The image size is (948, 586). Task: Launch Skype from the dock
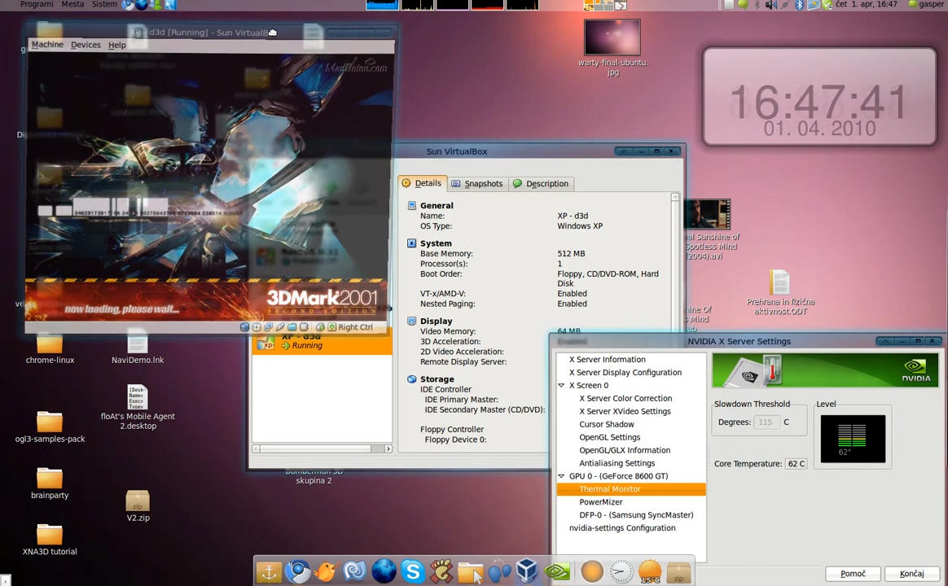pos(413,571)
